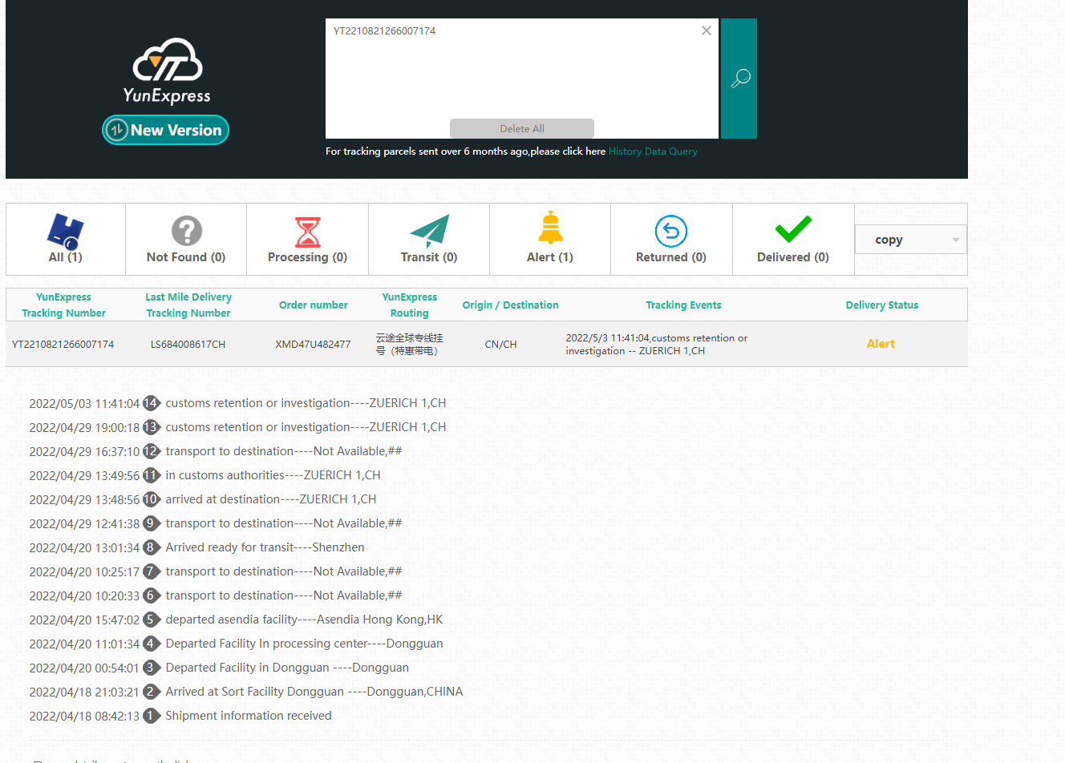Click the Not Found question mark icon

pyautogui.click(x=186, y=232)
